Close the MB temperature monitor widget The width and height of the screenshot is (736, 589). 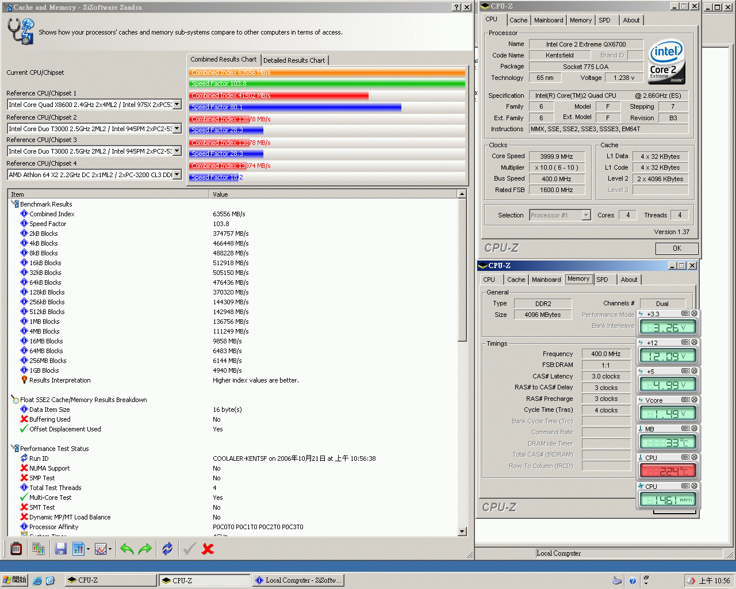[x=694, y=429]
